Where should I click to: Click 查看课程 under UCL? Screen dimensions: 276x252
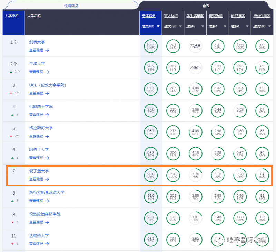coord(39,93)
